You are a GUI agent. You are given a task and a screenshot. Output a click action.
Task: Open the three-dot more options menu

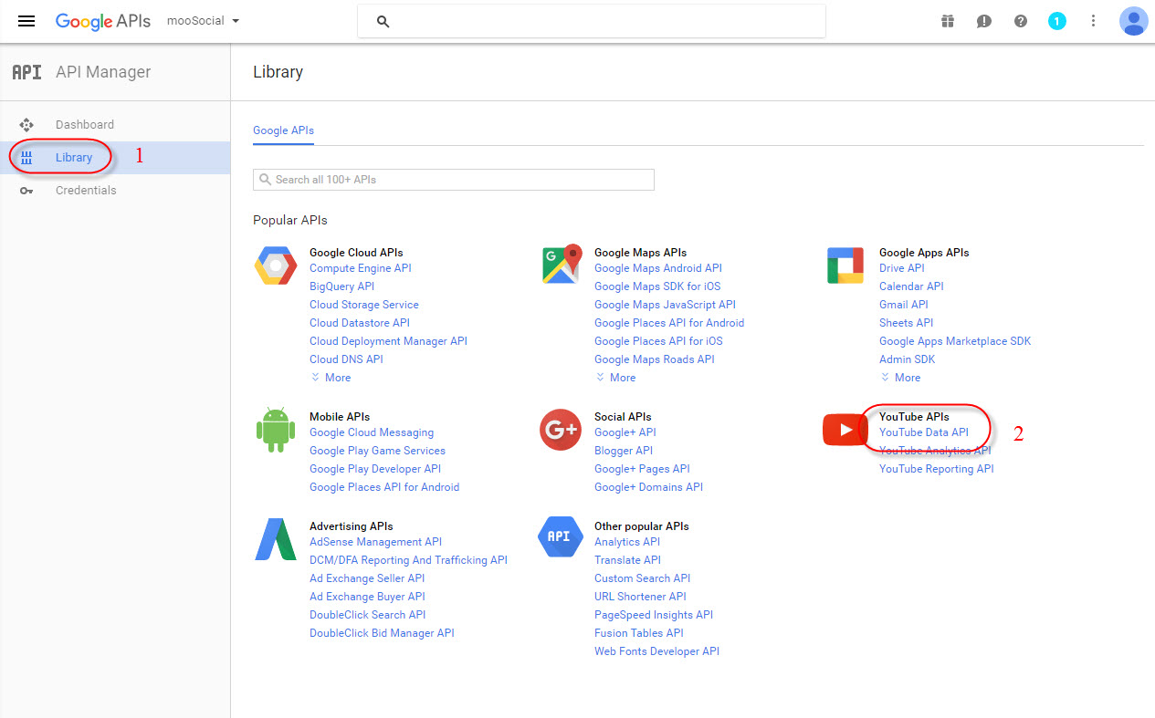pyautogui.click(x=1094, y=21)
